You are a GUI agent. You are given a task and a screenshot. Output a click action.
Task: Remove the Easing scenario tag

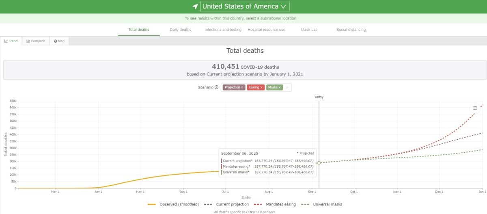(262, 87)
